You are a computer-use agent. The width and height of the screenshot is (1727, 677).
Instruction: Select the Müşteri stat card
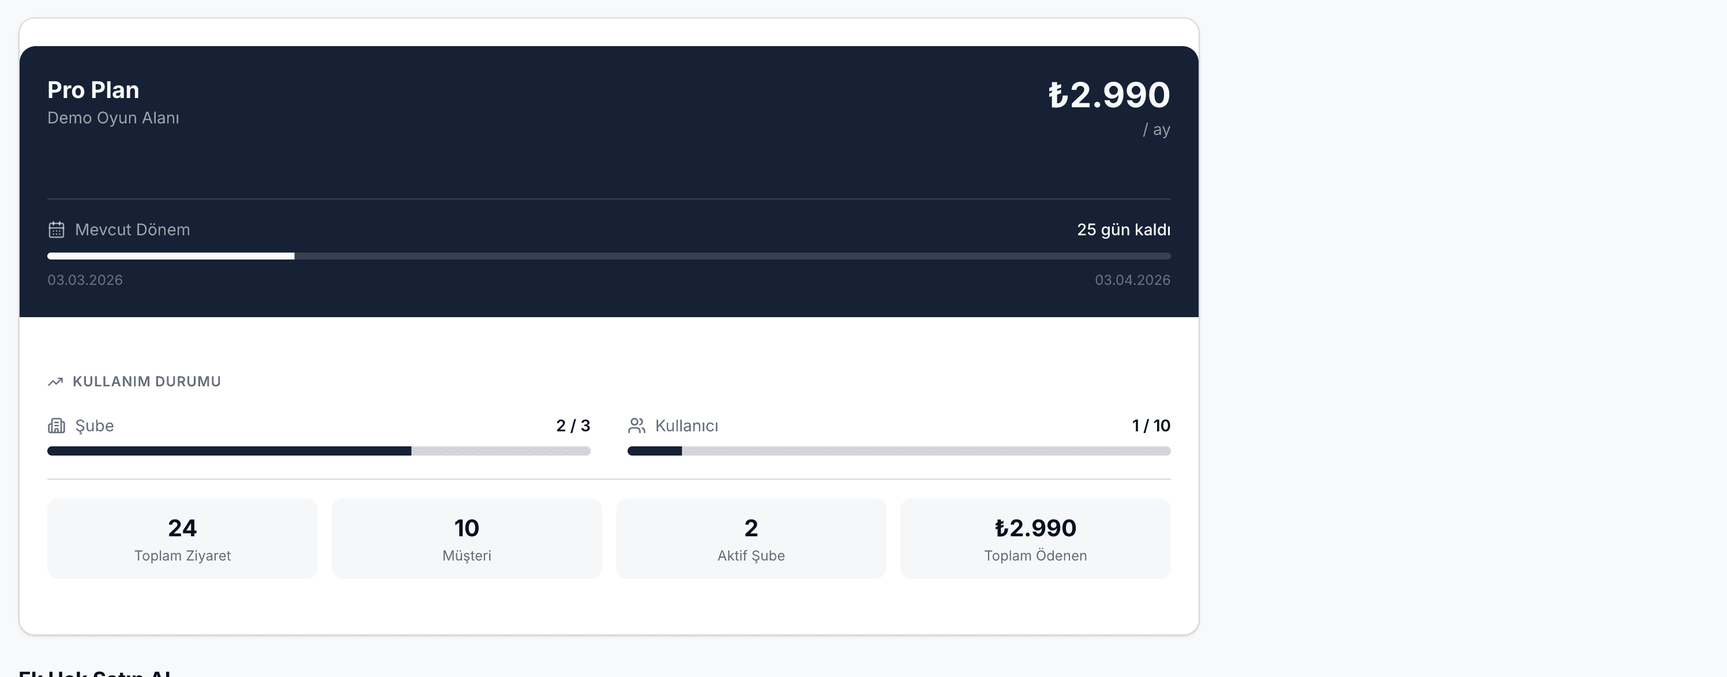click(x=467, y=538)
